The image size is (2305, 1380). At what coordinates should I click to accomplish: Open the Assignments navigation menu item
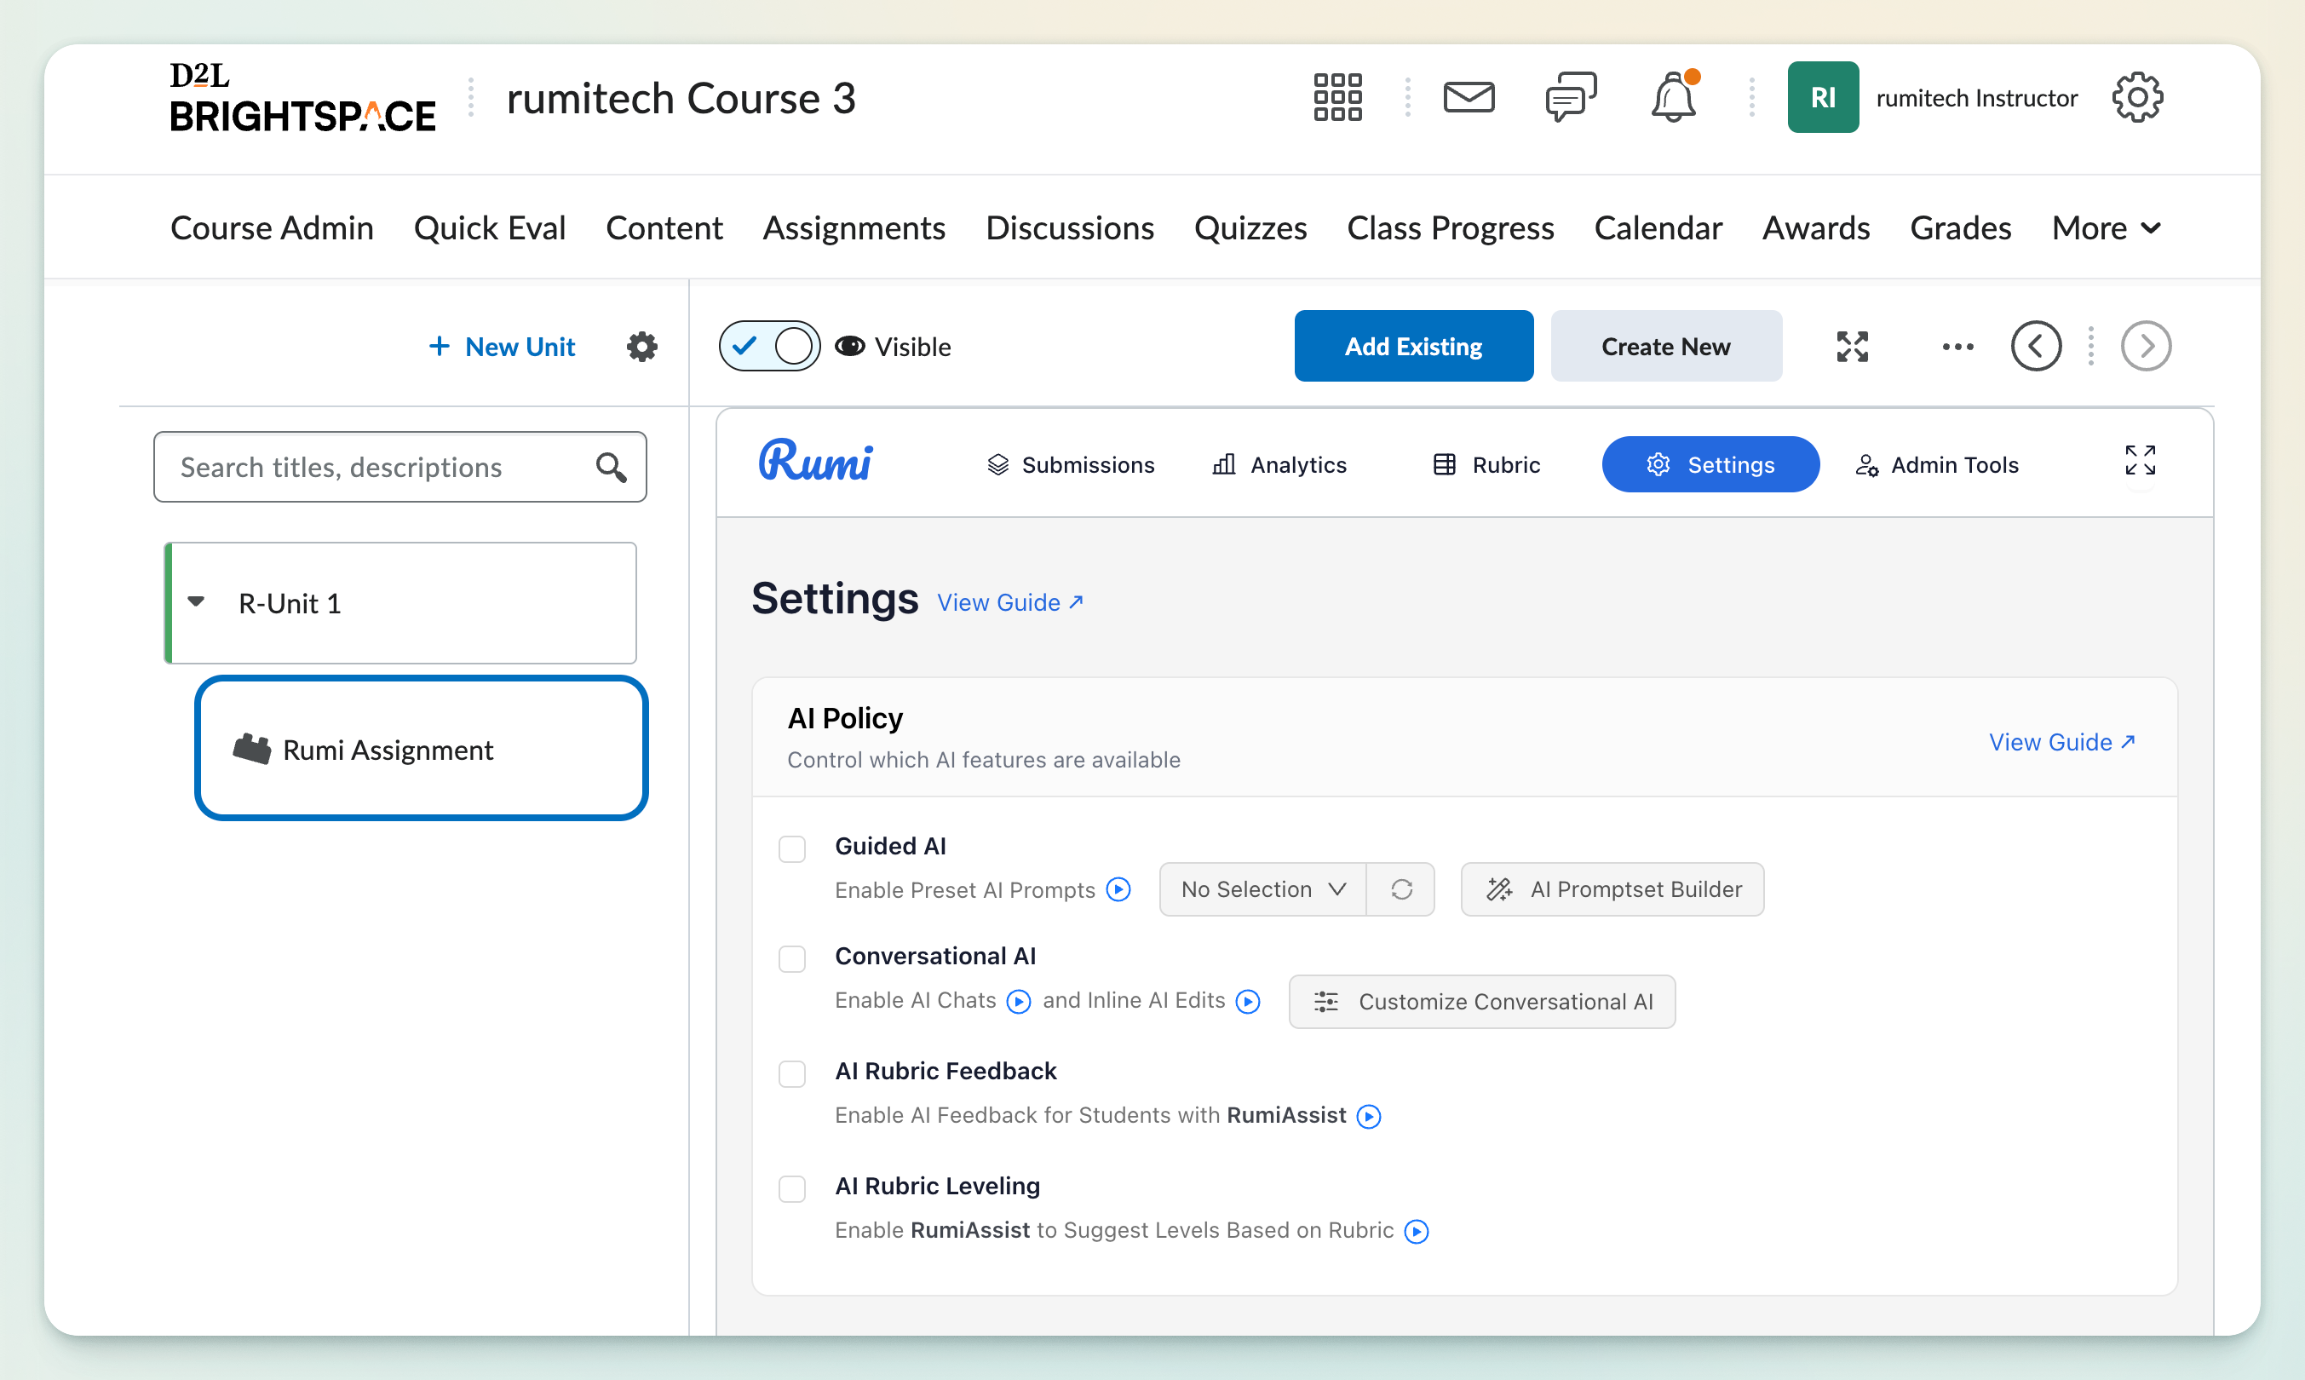click(854, 229)
